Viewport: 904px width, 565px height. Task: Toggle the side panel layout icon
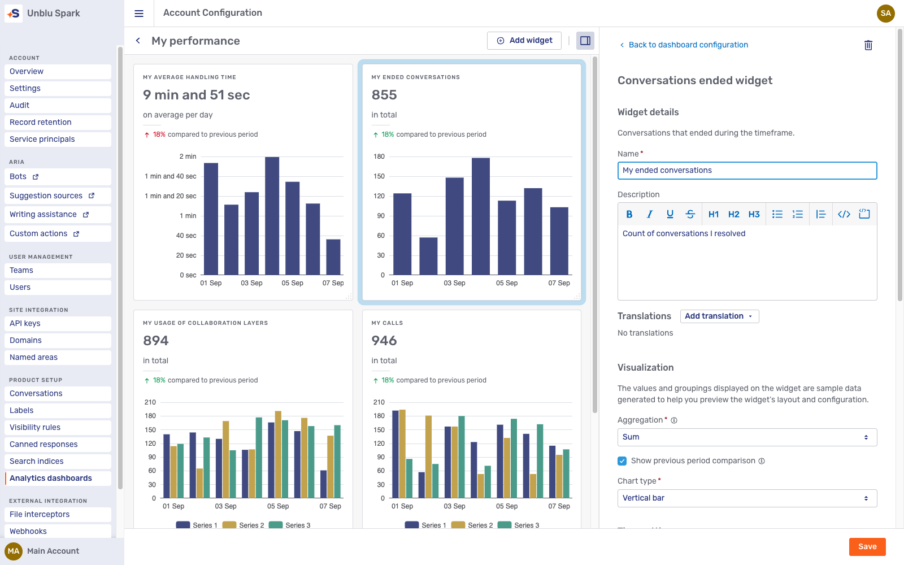(585, 41)
